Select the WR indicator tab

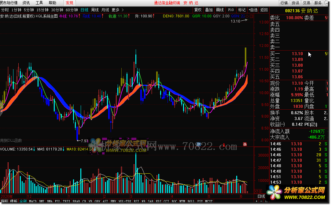tap(144, 201)
